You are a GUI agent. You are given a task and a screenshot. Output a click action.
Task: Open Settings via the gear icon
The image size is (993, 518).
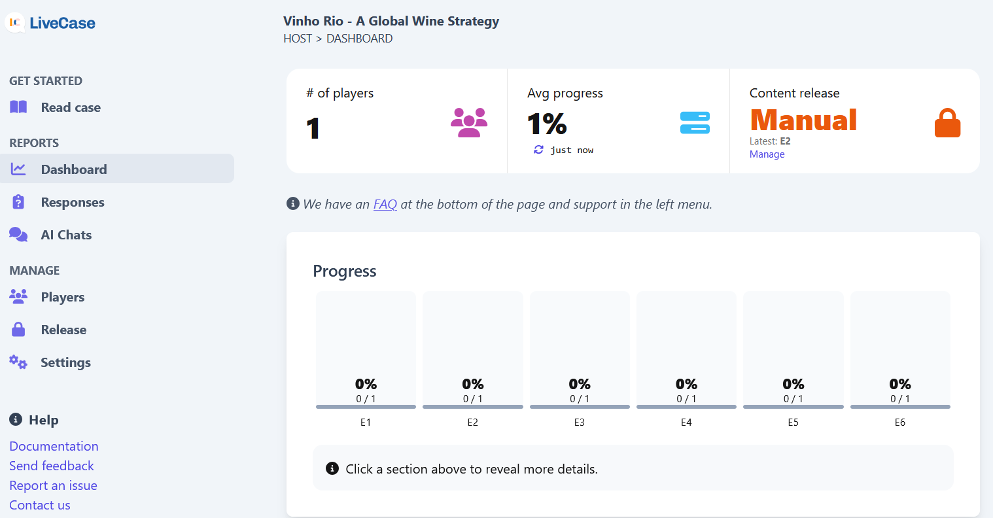19,362
